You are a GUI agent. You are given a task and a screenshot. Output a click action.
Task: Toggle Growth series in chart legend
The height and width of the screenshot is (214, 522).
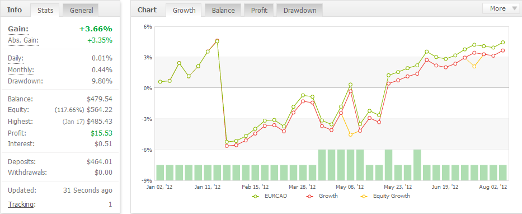[322, 196]
